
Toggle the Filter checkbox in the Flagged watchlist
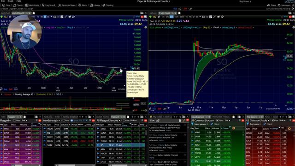click(14, 120)
